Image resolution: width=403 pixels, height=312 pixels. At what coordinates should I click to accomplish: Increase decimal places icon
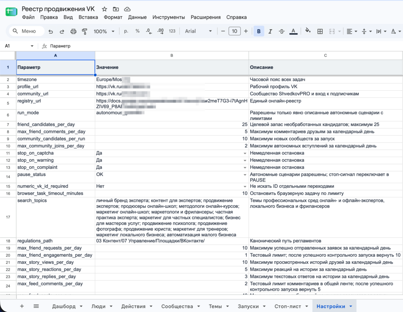tap(161, 32)
